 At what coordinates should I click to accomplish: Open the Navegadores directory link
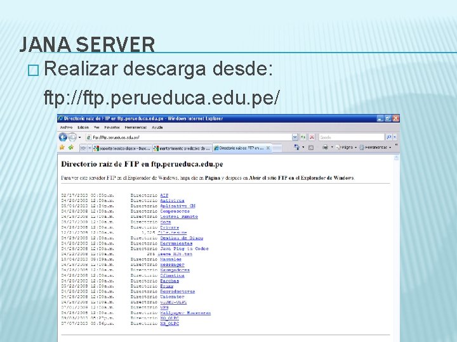(x=175, y=270)
